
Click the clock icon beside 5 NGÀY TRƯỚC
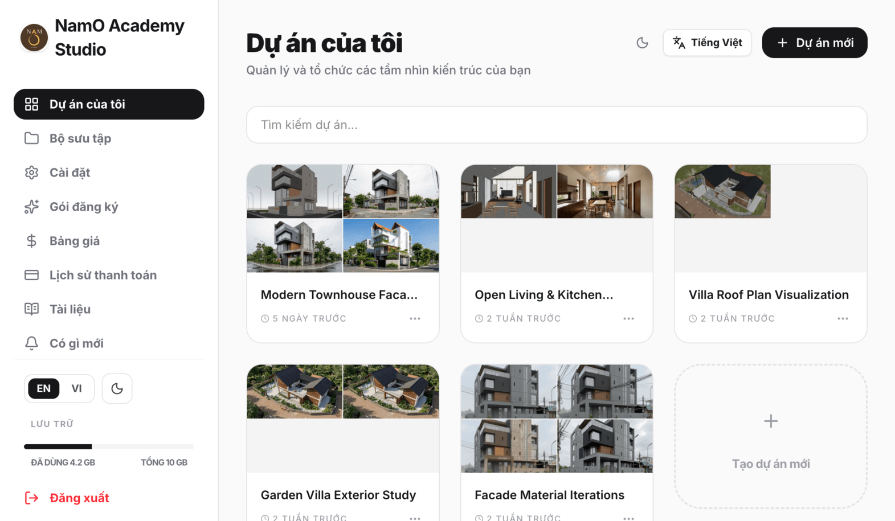[x=265, y=319]
